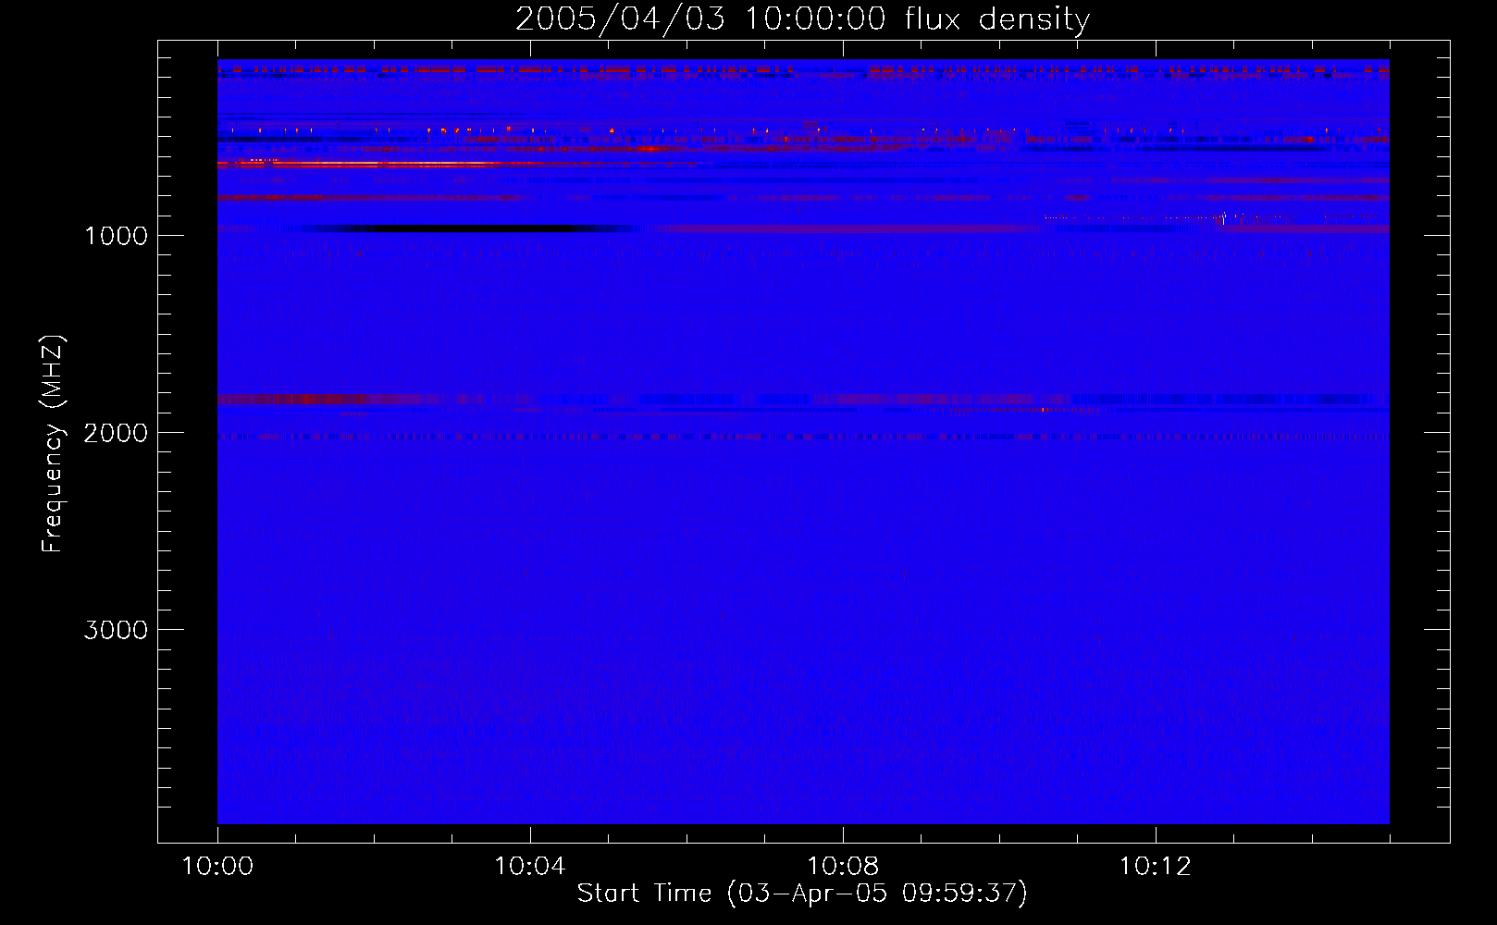
Task: Click the "1000" frequency tick label
Action: point(116,236)
